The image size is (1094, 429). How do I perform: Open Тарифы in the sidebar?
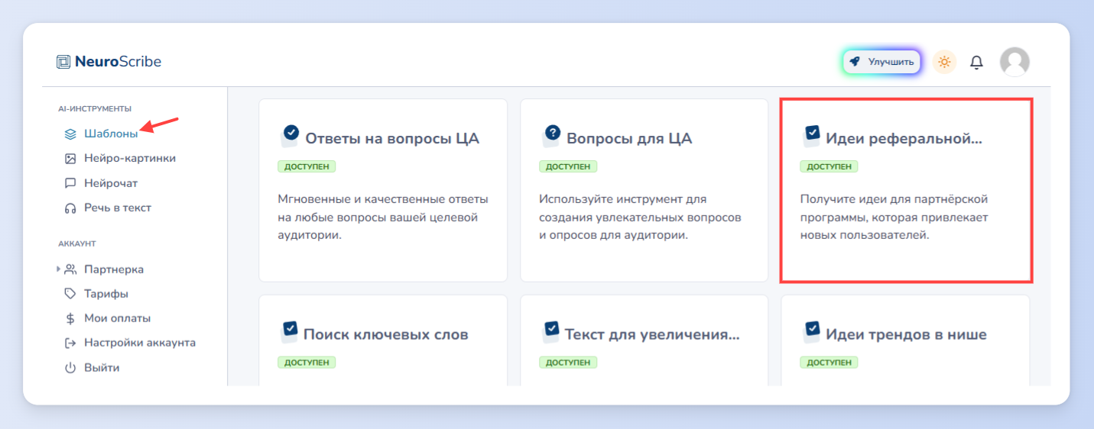106,294
